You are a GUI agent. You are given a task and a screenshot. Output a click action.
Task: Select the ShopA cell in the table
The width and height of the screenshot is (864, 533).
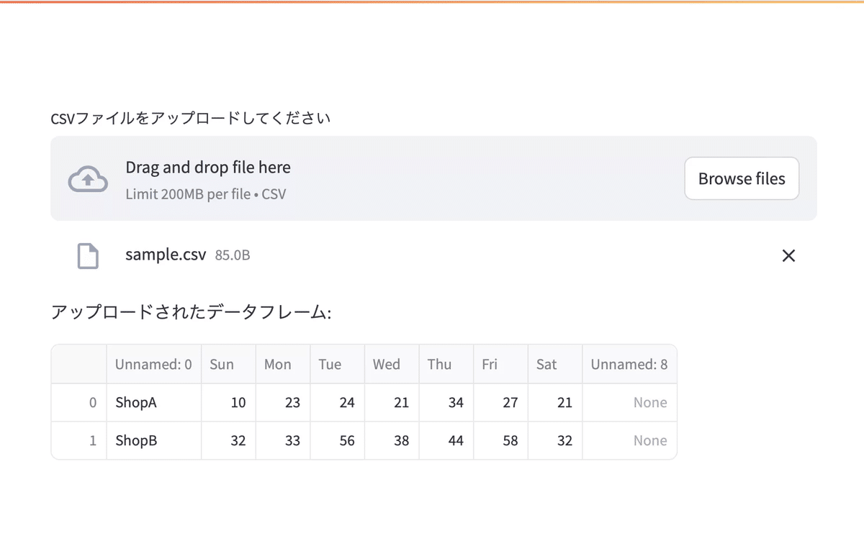[136, 402]
